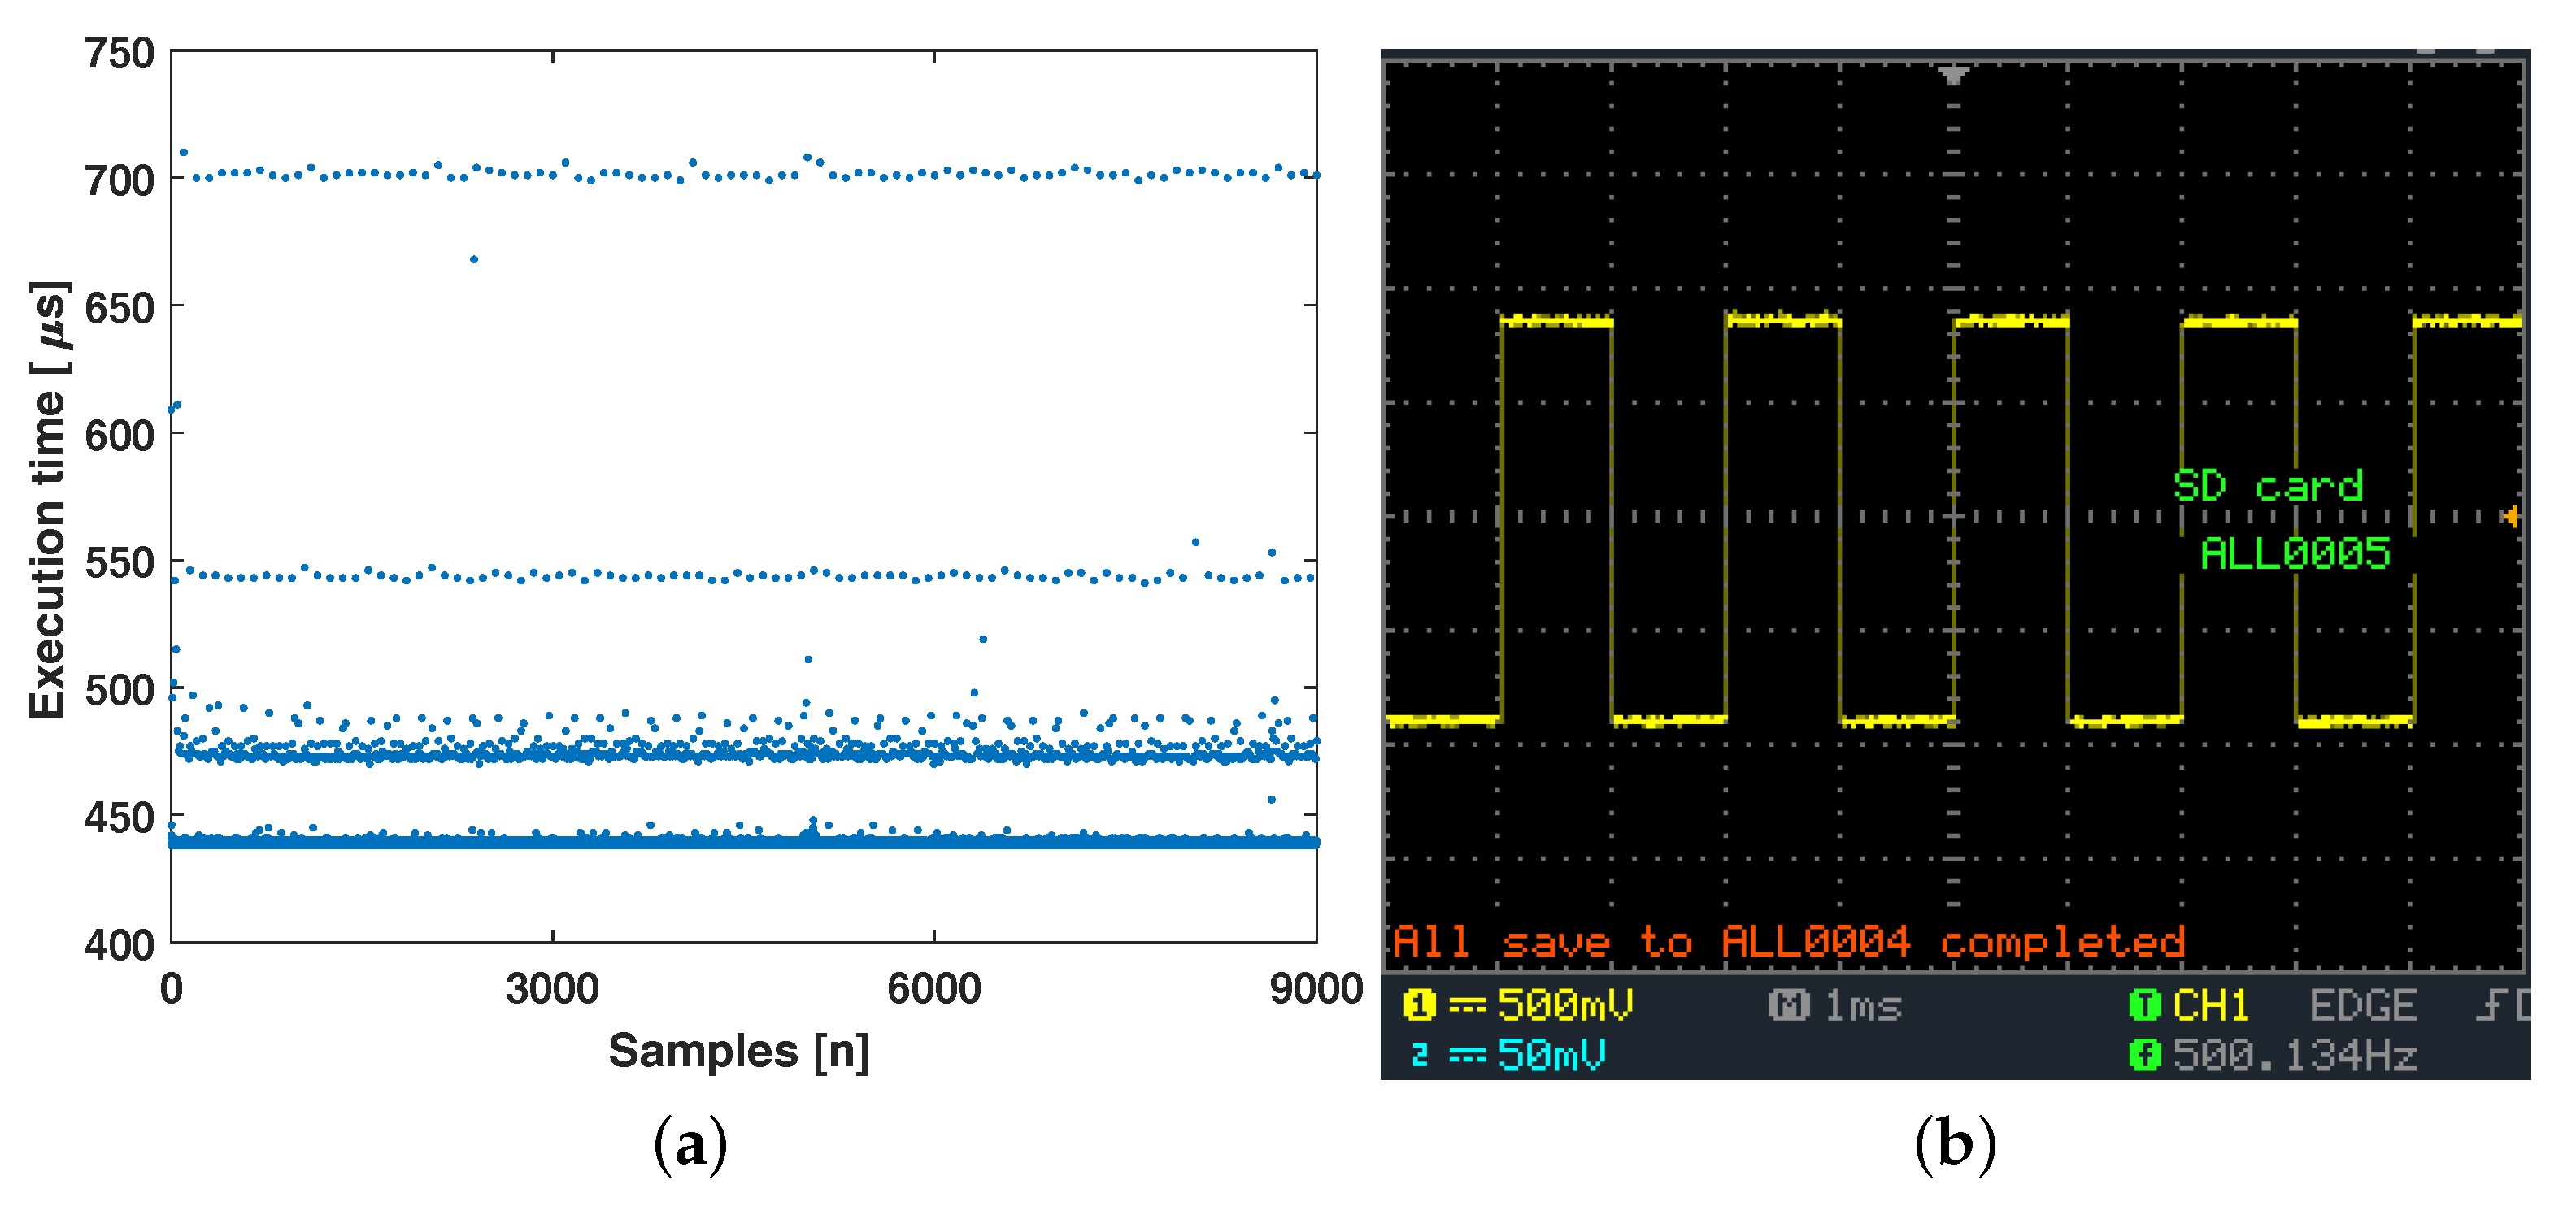Select the 50mV channel 2 scale
Image resolution: width=2576 pixels, height=1206 pixels.
point(1551,1054)
